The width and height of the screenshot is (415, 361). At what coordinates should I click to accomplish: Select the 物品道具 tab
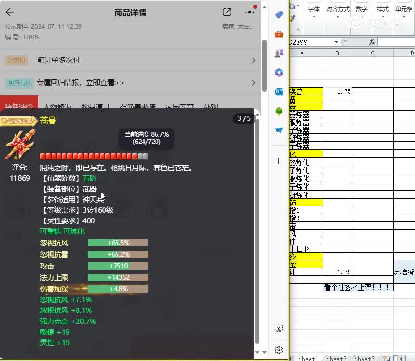click(95, 106)
